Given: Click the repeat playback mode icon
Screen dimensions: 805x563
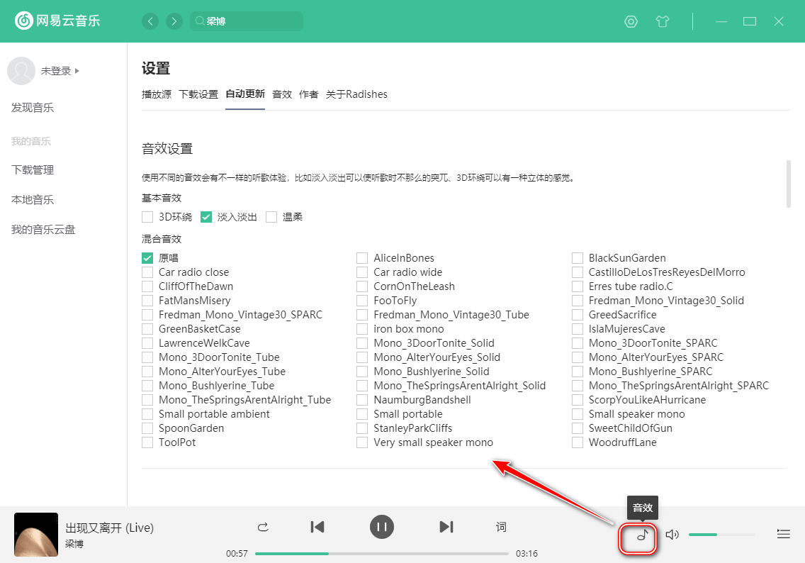Looking at the screenshot, I should pyautogui.click(x=263, y=527).
